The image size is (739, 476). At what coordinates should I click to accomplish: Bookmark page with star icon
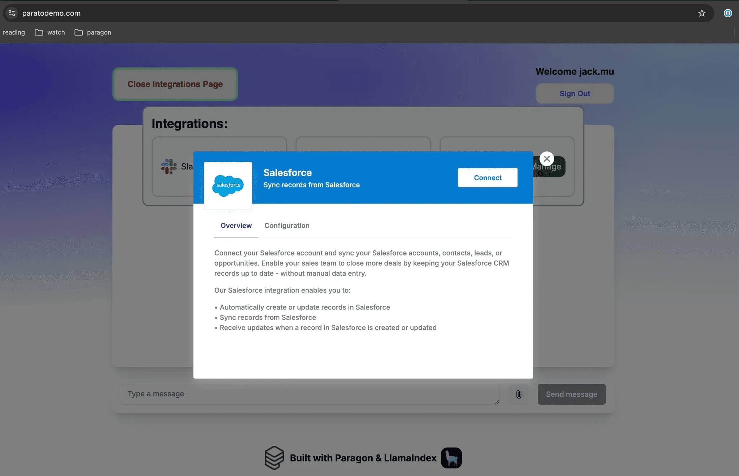pos(701,13)
